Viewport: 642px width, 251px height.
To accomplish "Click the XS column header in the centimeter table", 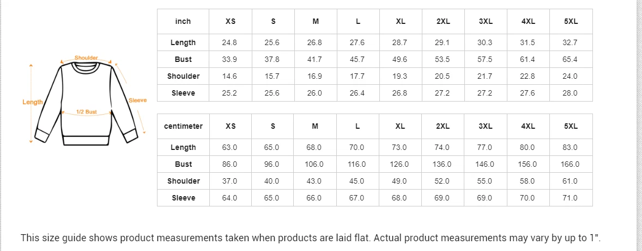I will [x=231, y=126].
